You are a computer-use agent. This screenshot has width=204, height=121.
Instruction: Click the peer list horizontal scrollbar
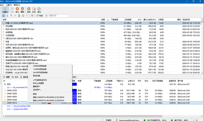click(84, 116)
